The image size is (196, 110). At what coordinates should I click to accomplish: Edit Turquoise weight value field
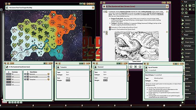point(68,81)
